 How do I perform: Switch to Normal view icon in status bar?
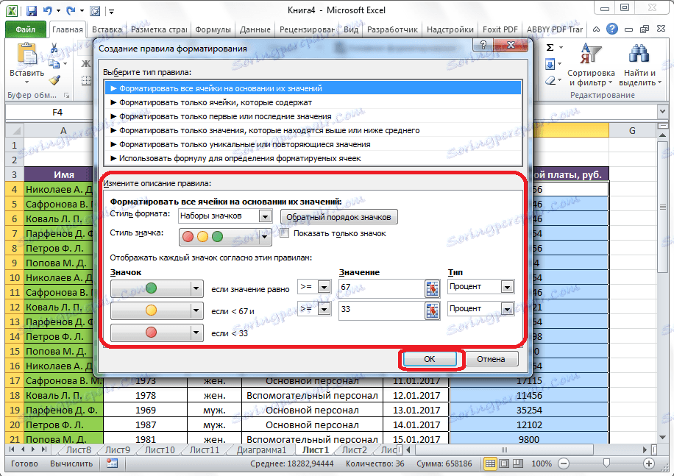490,463
